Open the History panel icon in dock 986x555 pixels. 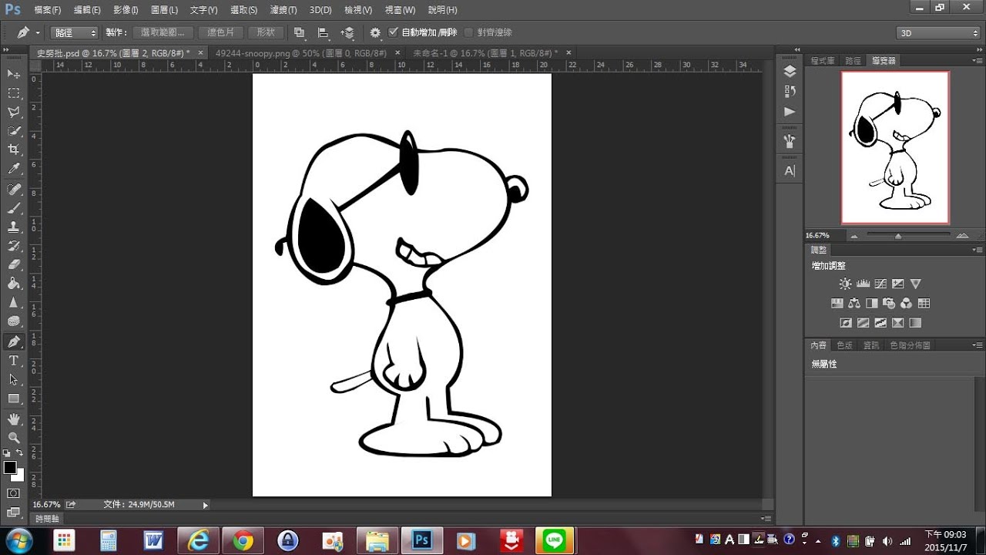[790, 91]
